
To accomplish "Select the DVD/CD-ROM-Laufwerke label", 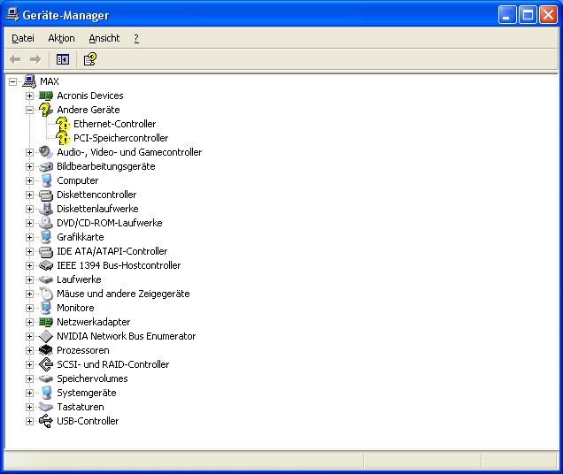I will 110,223.
